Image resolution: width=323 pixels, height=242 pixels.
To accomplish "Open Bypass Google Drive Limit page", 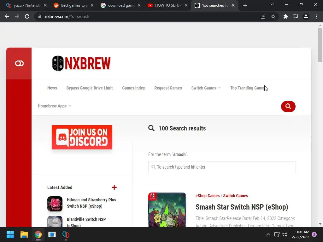I will point(89,88).
